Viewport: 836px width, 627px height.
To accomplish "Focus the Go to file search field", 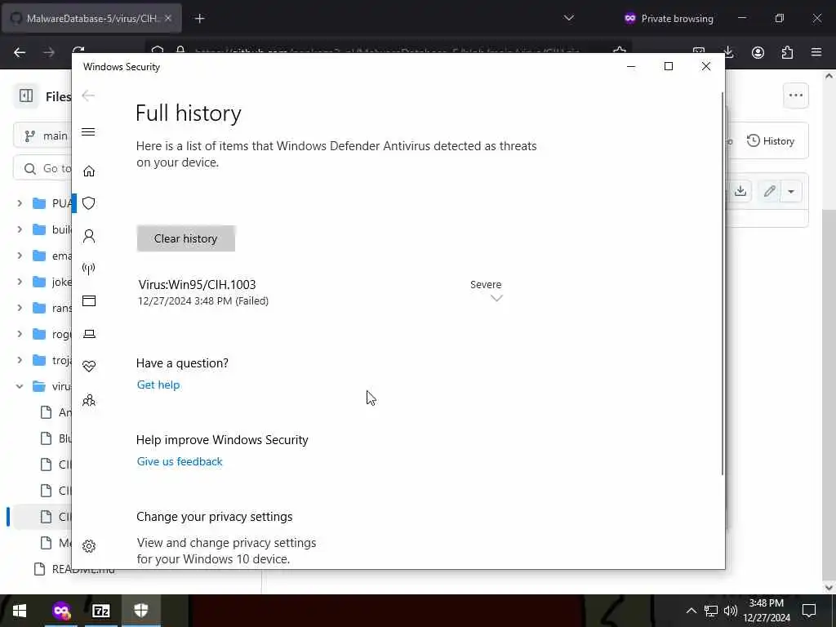I will coord(42,168).
